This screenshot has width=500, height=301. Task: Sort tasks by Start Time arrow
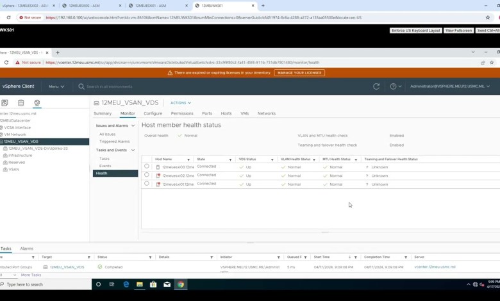[350, 257]
